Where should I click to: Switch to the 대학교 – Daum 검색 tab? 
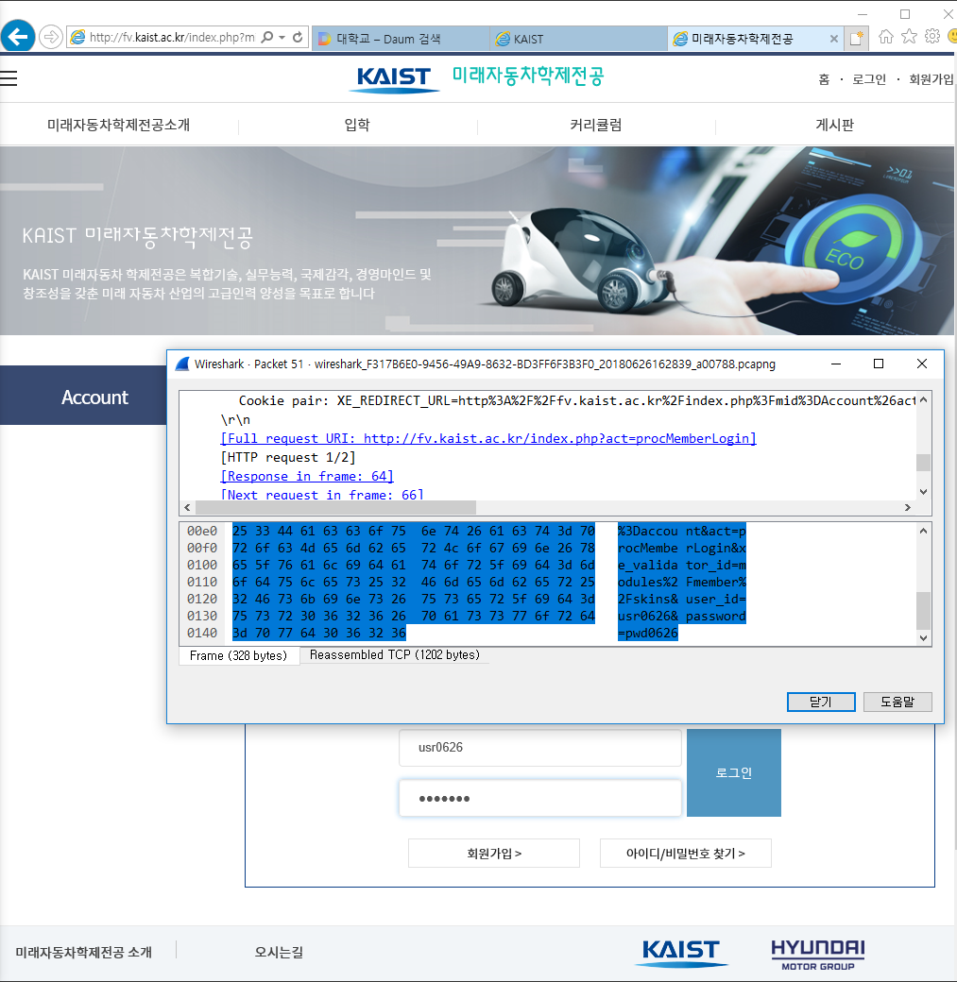pyautogui.click(x=400, y=39)
